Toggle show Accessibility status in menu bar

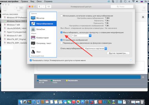[x=31, y=60]
